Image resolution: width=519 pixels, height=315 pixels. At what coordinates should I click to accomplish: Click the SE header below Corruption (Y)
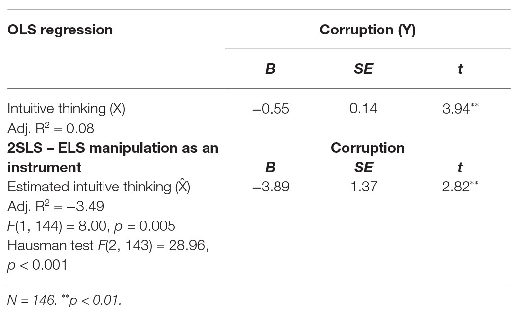click(363, 69)
